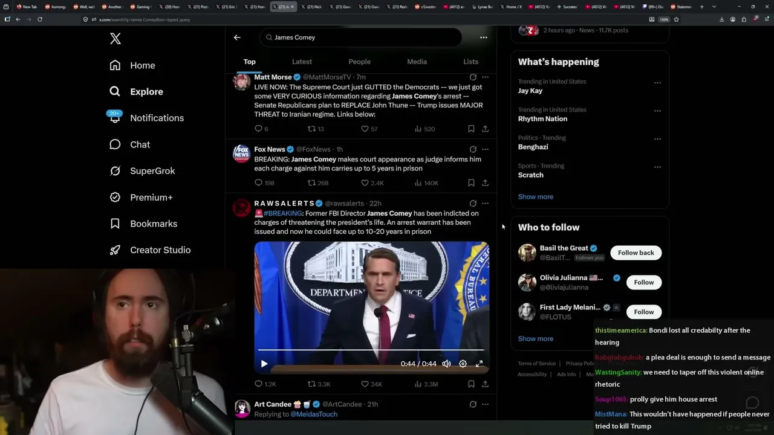Image resolution: width=774 pixels, height=435 pixels.
Task: Share the RAWSALERTS post
Action: [485, 384]
